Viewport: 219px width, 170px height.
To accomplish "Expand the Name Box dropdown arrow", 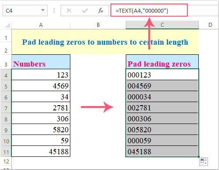I will 43,10.
